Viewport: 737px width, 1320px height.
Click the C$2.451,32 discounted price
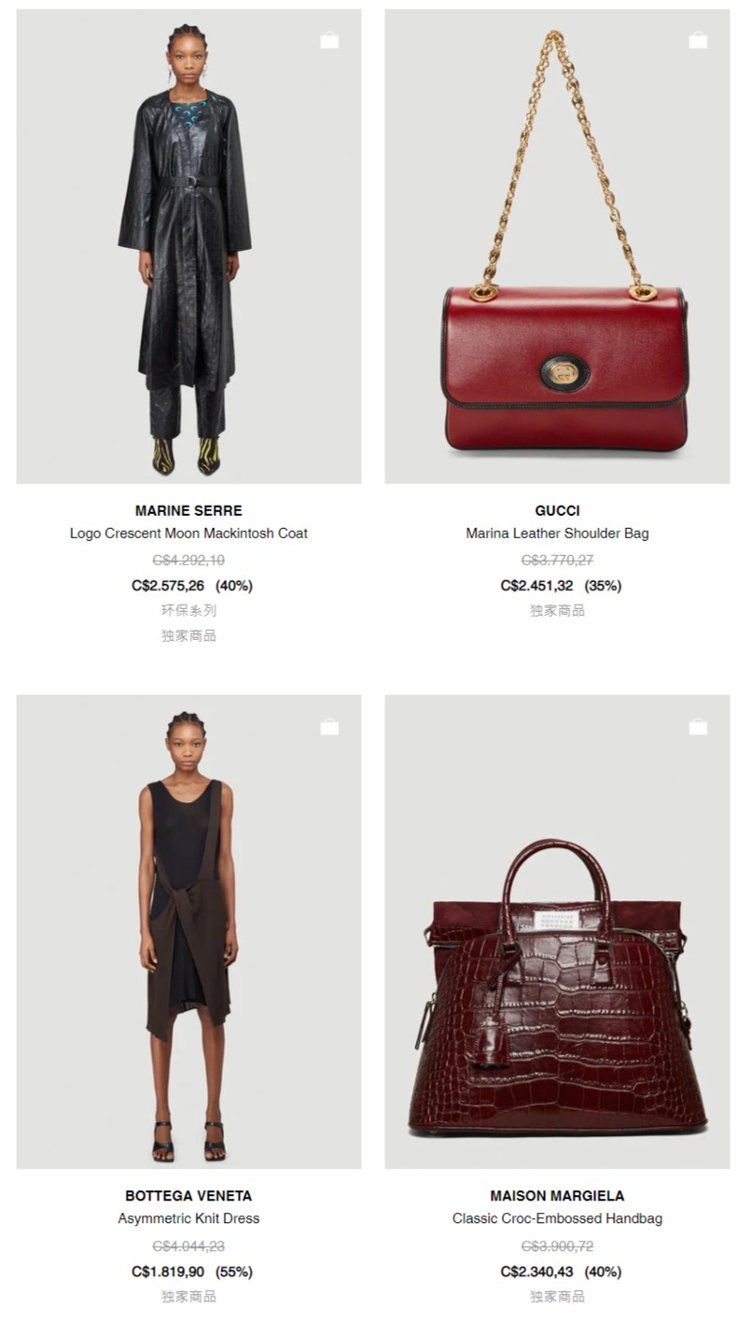536,586
